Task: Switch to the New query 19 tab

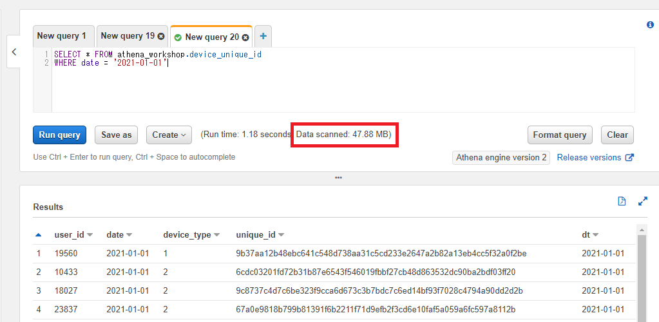Action: tap(128, 36)
